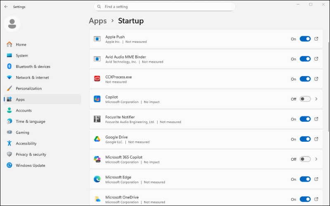Click the CCXProcess.exe red icon
The image size is (330, 206).
coord(97,79)
